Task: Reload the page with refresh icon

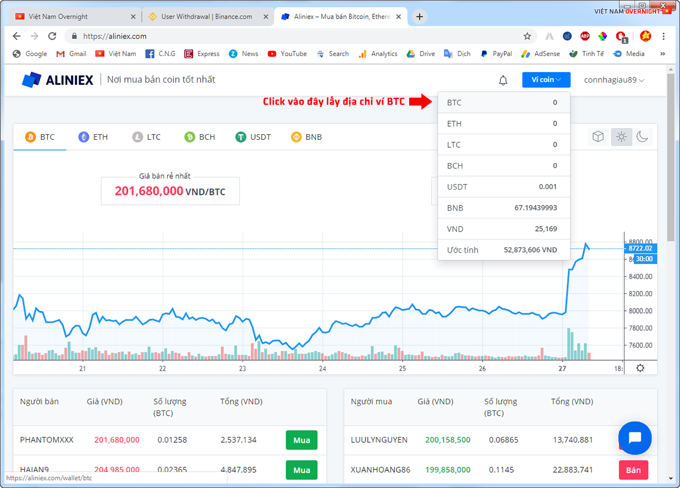Action: [52, 36]
